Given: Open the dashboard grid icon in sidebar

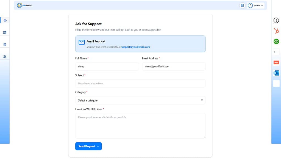Looking at the screenshot, I should [5, 32].
